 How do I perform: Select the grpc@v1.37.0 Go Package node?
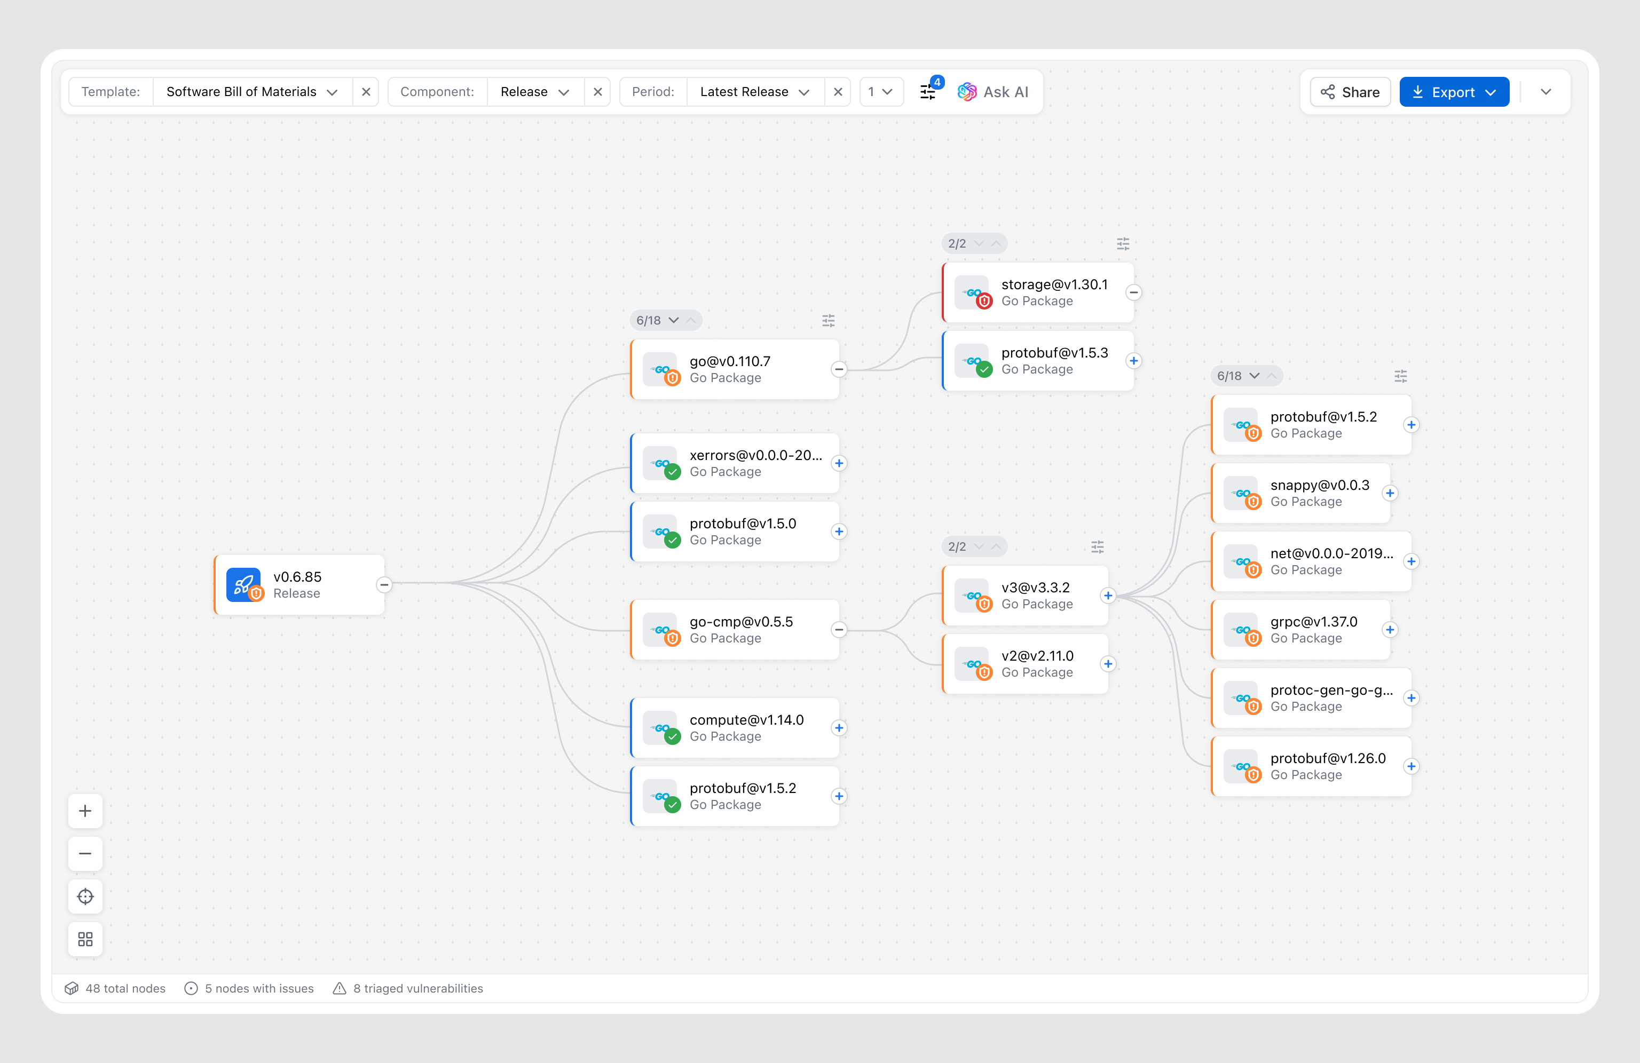click(x=1303, y=630)
